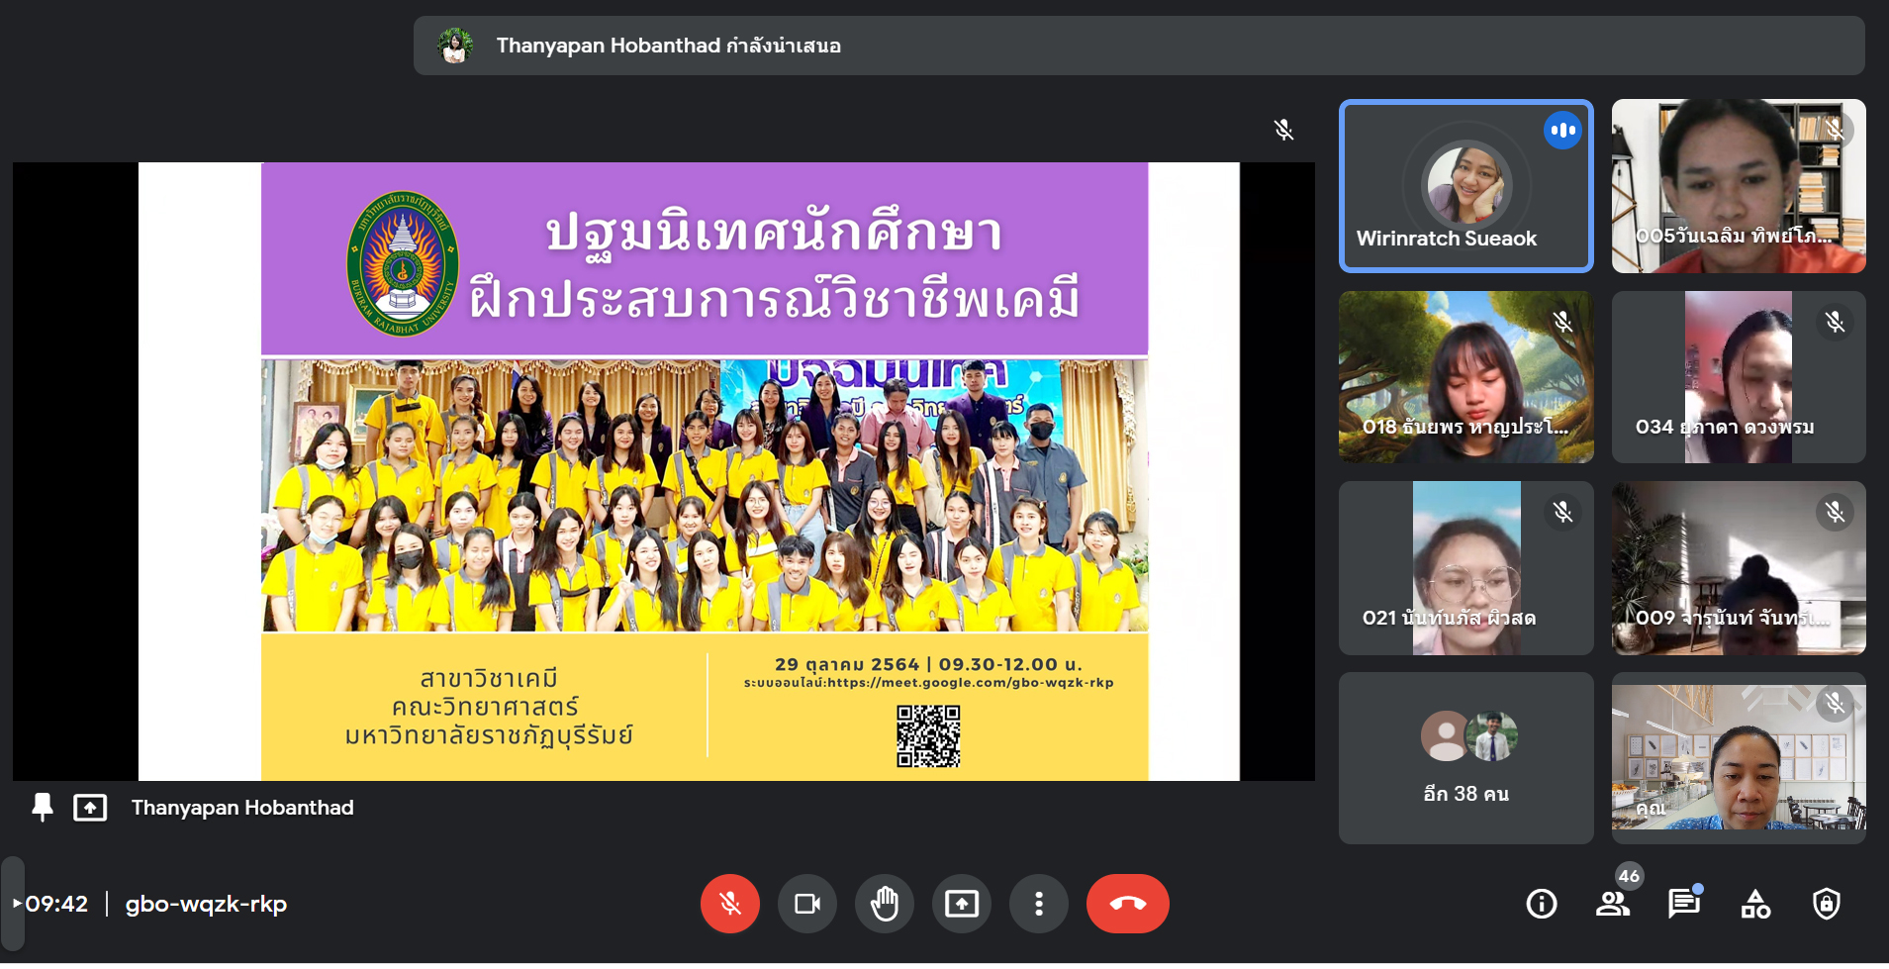Screen dimensions: 1889x969
Task: Select the participant 005 video tile
Action: pos(1739,185)
